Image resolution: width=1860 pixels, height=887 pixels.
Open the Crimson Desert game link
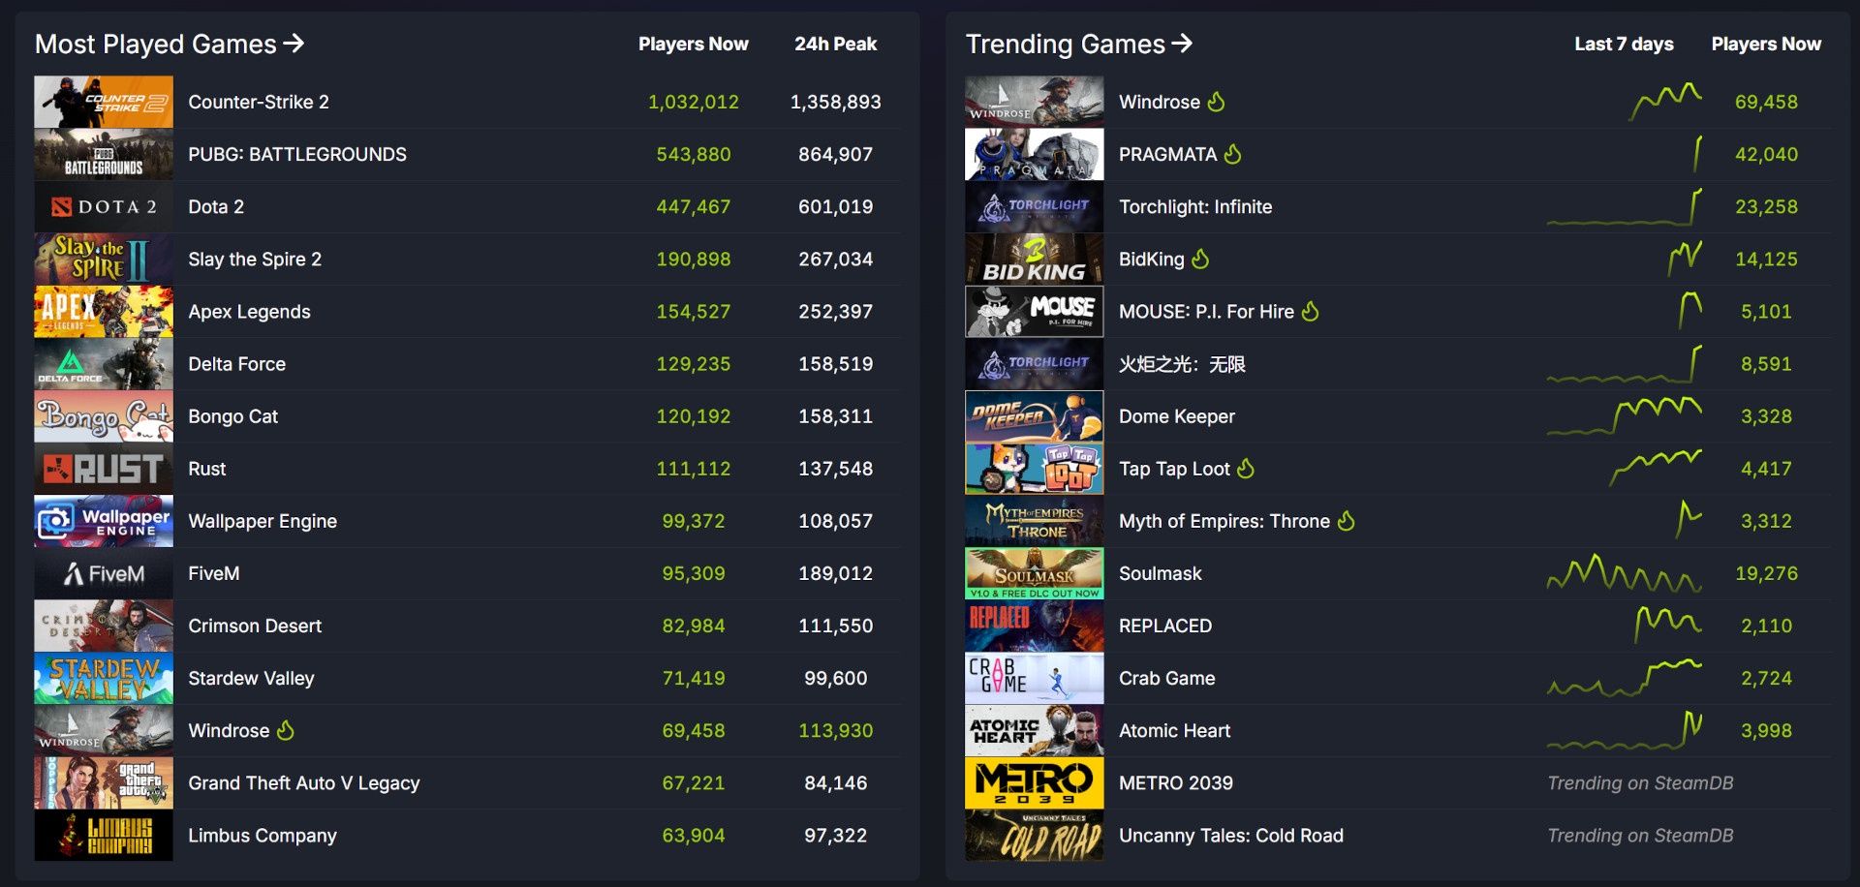click(x=255, y=626)
